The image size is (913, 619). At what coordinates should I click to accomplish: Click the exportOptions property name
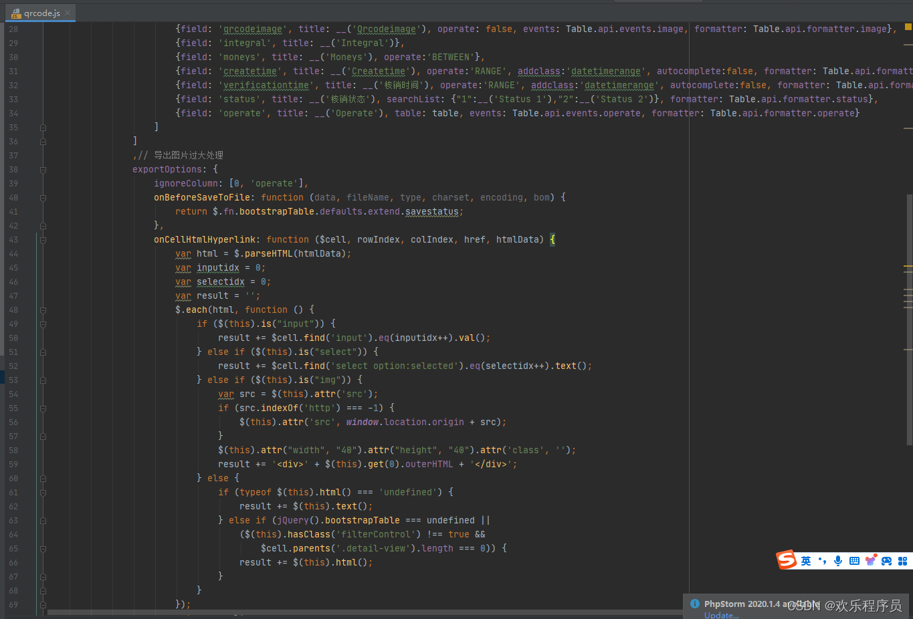(167, 169)
